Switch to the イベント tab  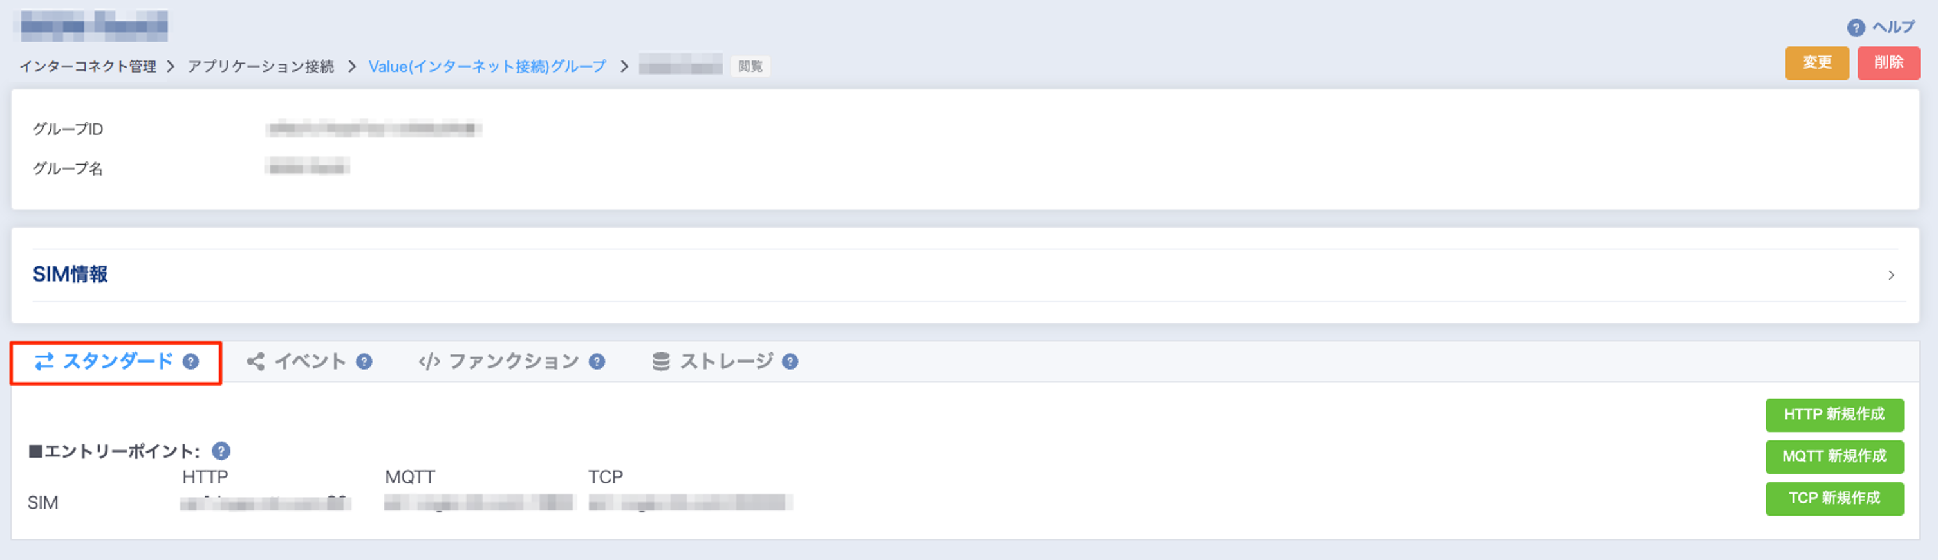pyautogui.click(x=309, y=361)
